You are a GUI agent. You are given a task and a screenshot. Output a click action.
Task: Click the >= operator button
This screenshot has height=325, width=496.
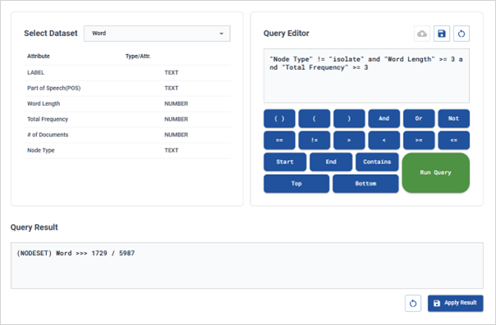point(419,140)
